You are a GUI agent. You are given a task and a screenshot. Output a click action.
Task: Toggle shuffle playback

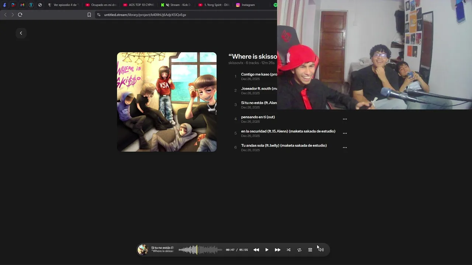click(x=288, y=250)
